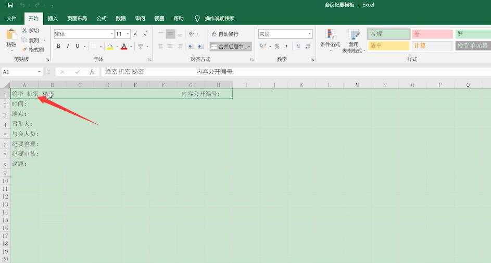Open the underline style dropdown arrow
This screenshot has height=263, width=491.
coord(84,47)
